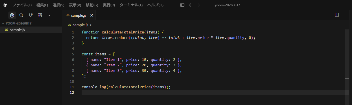352x105 pixels.
Task: Select sample.js in the Explorer tree
Action: tap(31, 30)
